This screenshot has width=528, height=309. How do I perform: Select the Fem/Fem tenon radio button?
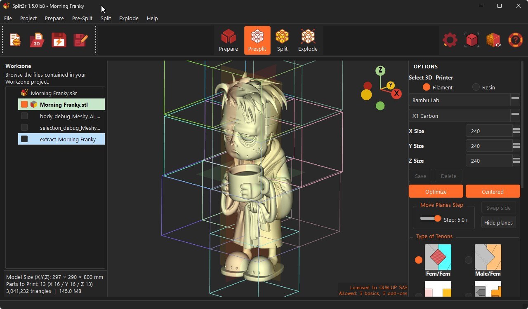(x=419, y=260)
